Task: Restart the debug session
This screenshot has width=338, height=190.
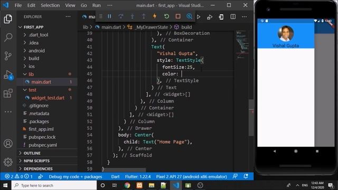Action: [x=166, y=16]
